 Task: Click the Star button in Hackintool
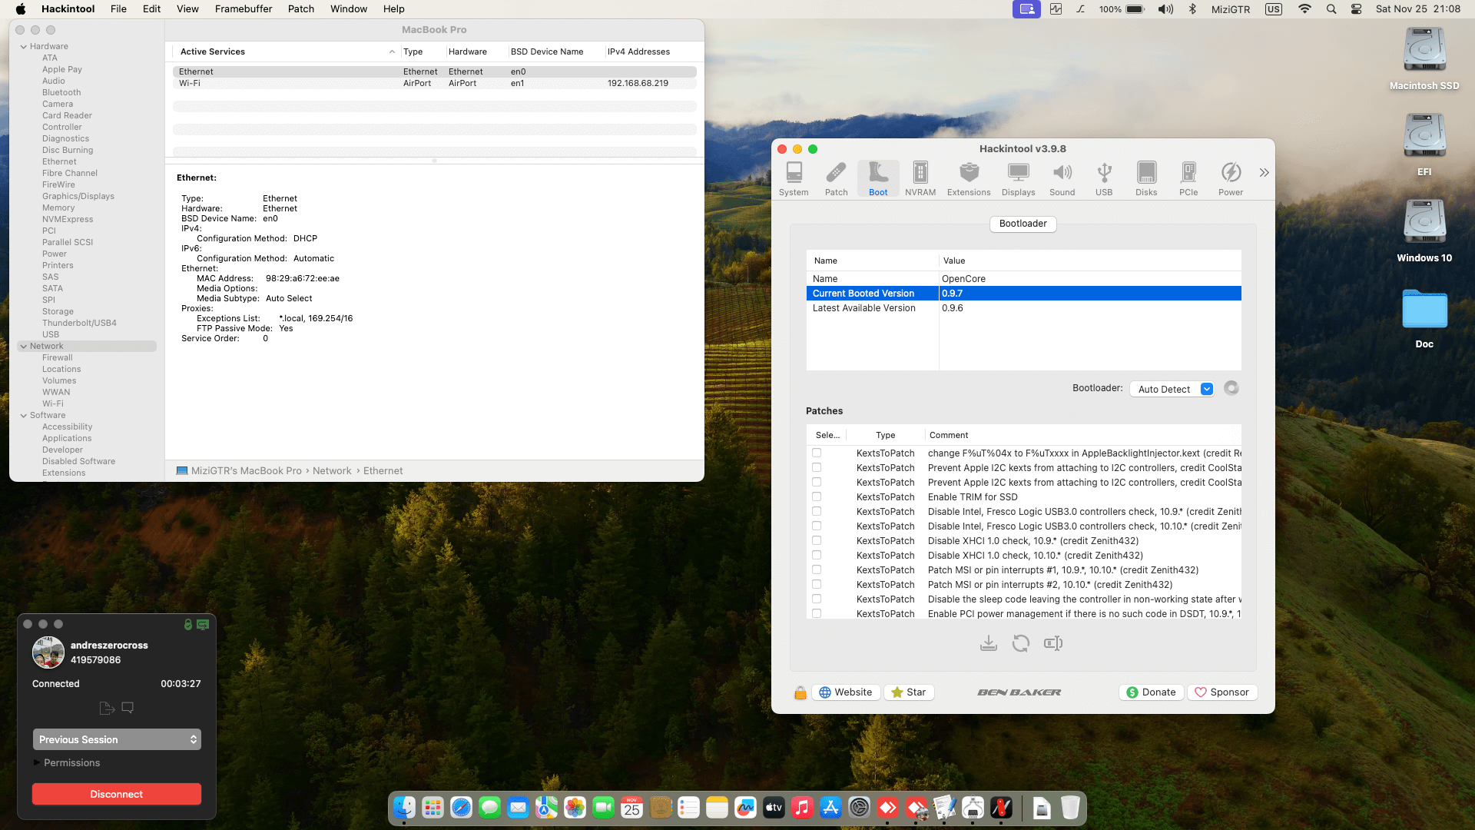(909, 692)
